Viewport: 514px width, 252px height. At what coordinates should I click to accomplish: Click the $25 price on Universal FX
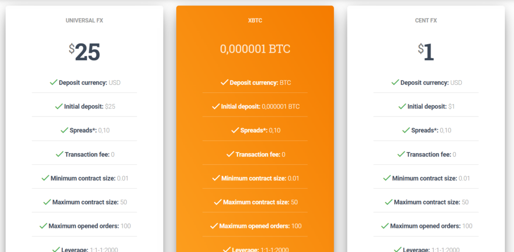click(84, 52)
